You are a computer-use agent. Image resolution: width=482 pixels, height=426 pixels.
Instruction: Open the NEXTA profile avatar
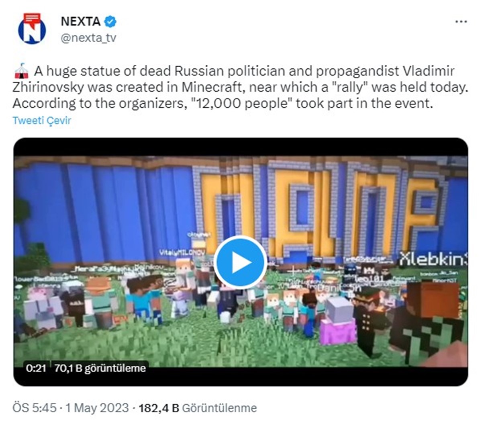point(32,28)
